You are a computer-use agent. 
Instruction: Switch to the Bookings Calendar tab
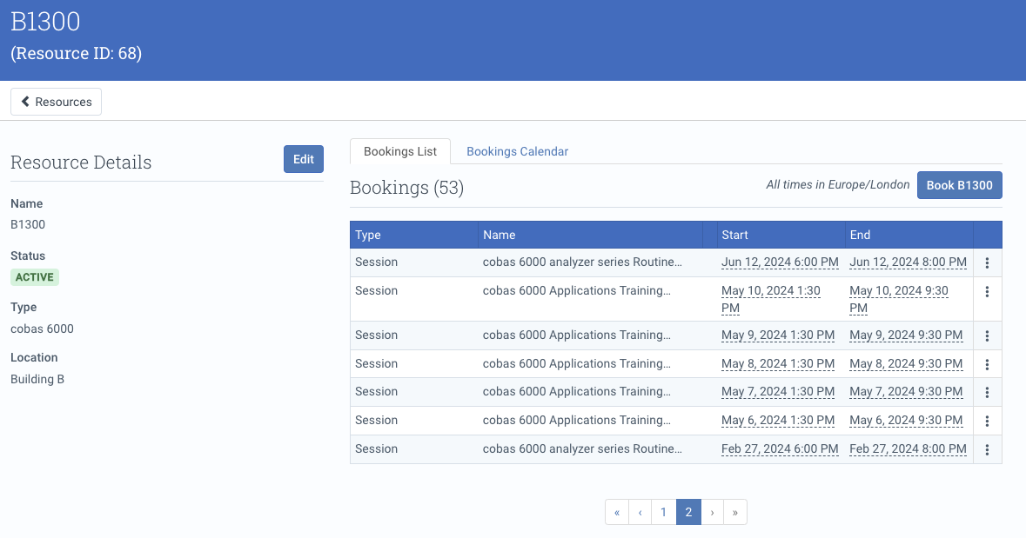tap(517, 151)
